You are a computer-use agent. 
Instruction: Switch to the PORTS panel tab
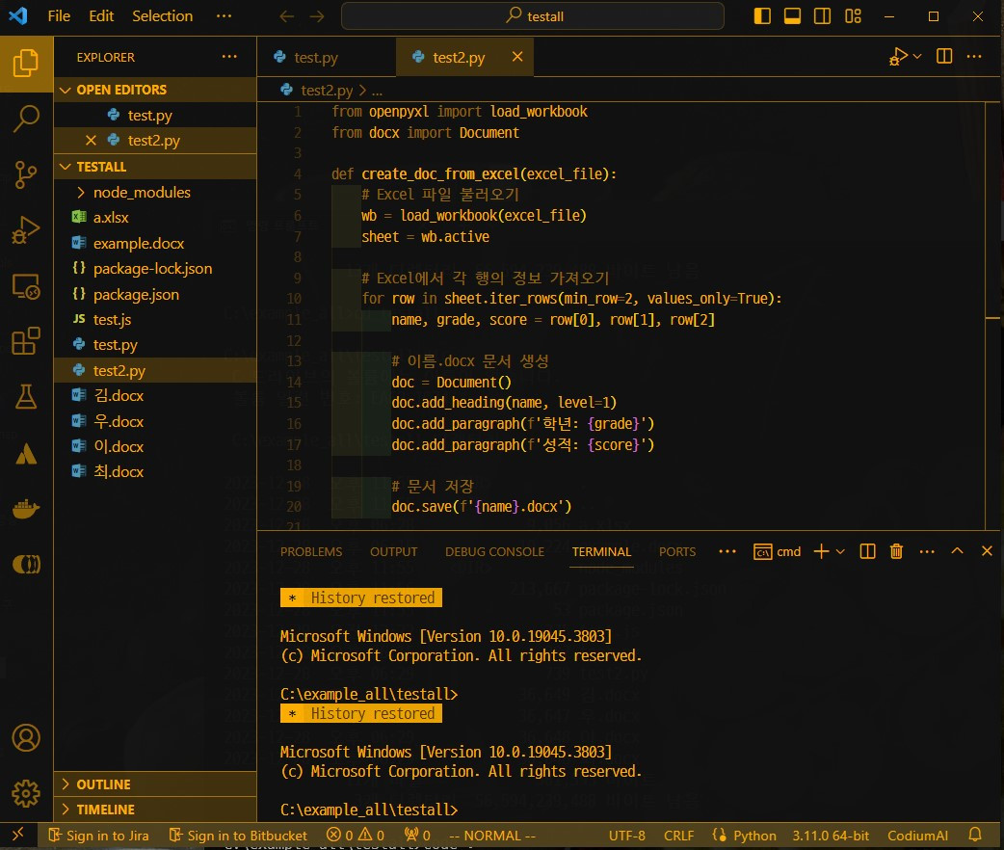click(x=676, y=551)
